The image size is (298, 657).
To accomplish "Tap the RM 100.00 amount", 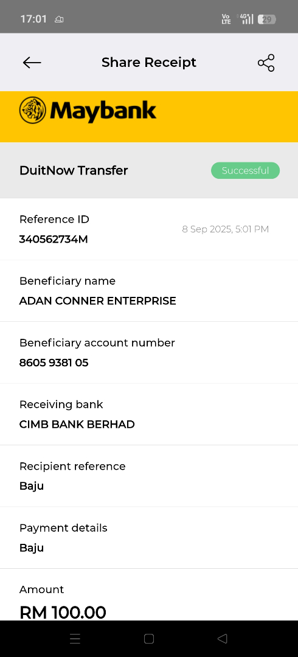I will (63, 612).
